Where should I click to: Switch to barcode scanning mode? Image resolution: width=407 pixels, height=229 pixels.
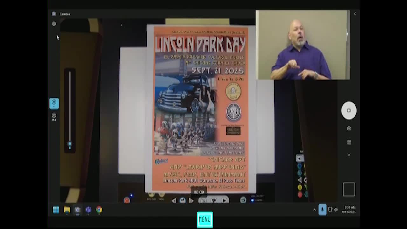(x=349, y=142)
